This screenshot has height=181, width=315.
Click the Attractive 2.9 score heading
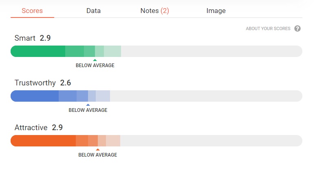[x=39, y=128]
